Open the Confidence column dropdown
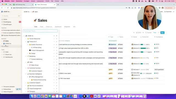Image resolution: width=176 pixels, height=99 pixels. pos(155,37)
